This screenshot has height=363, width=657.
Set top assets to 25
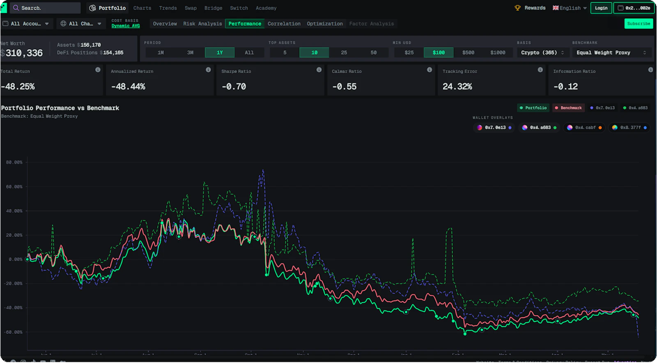pyautogui.click(x=344, y=53)
